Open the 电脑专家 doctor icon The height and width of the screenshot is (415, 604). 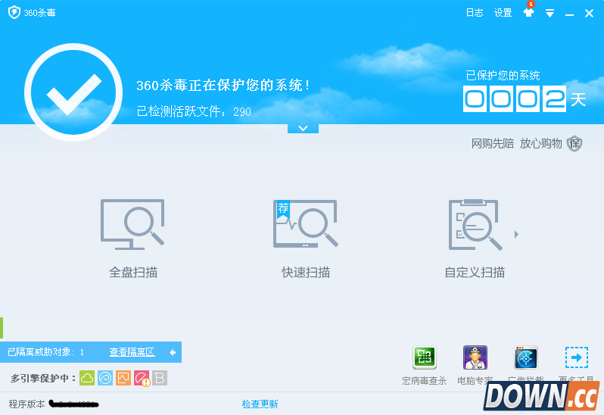(x=475, y=357)
